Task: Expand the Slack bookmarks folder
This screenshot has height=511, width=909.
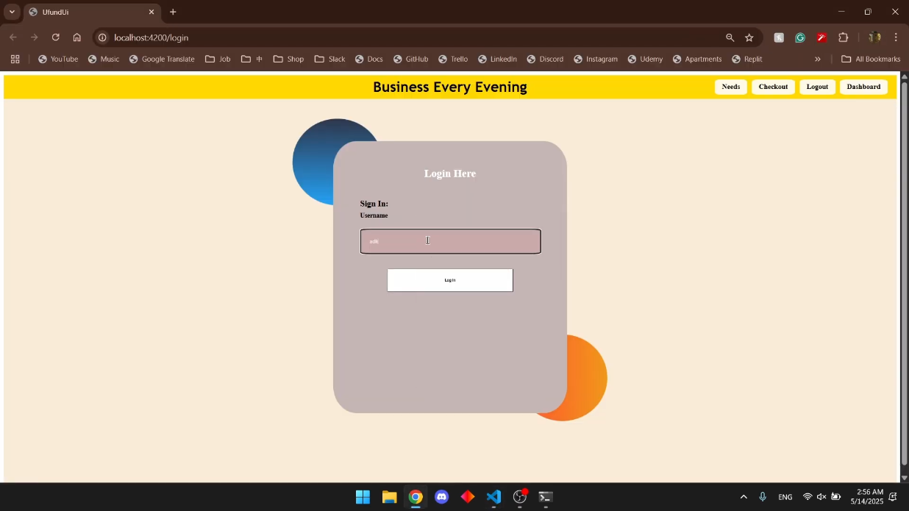Action: click(x=329, y=59)
